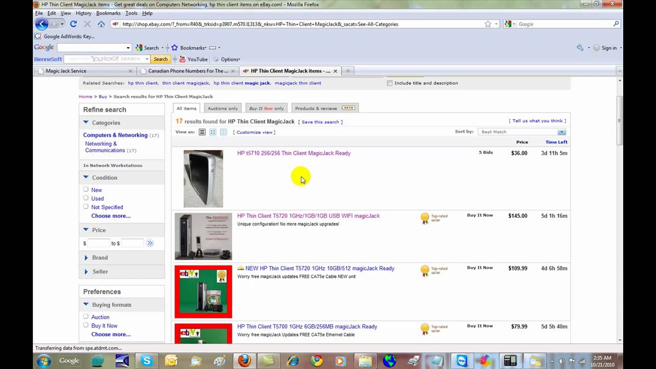Open the TeamViewer icon in the taskbar

(x=462, y=361)
